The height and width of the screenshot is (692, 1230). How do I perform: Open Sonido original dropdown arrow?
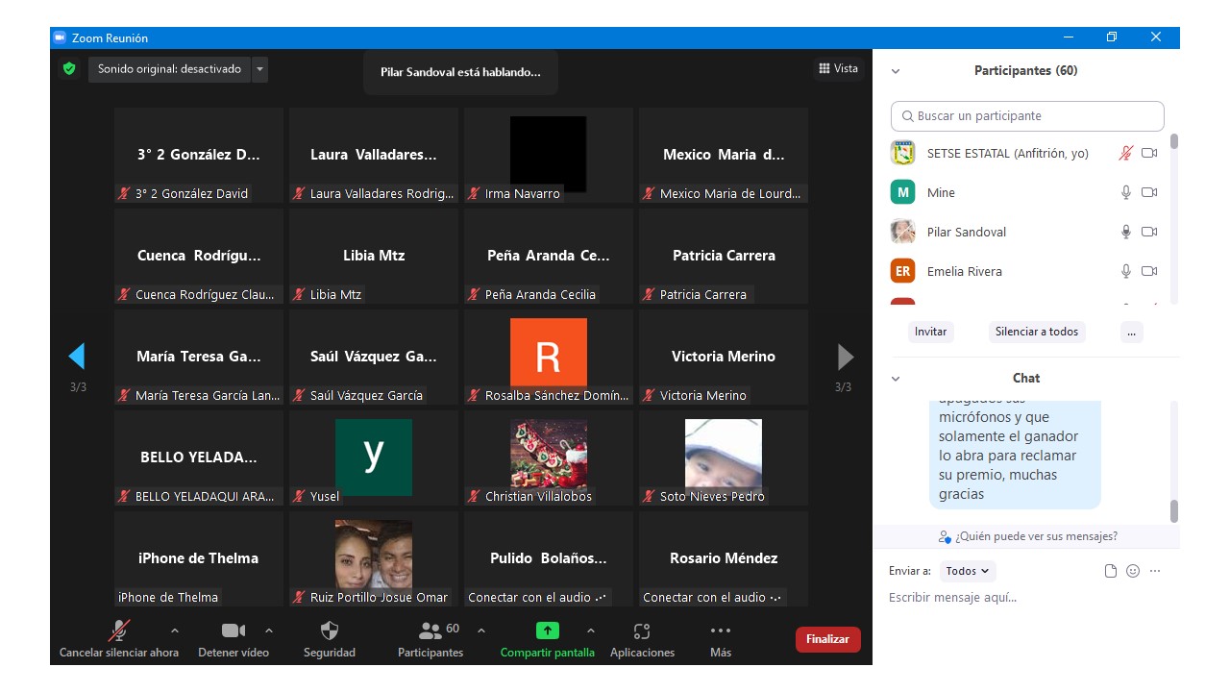click(259, 69)
